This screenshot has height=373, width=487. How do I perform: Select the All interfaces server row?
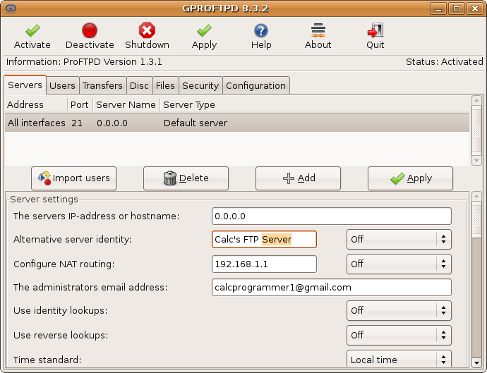pyautogui.click(x=237, y=123)
